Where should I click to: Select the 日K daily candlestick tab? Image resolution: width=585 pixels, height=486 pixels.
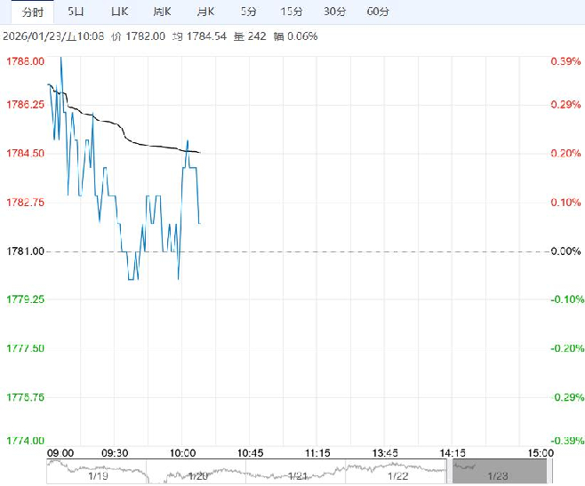pyautogui.click(x=119, y=12)
